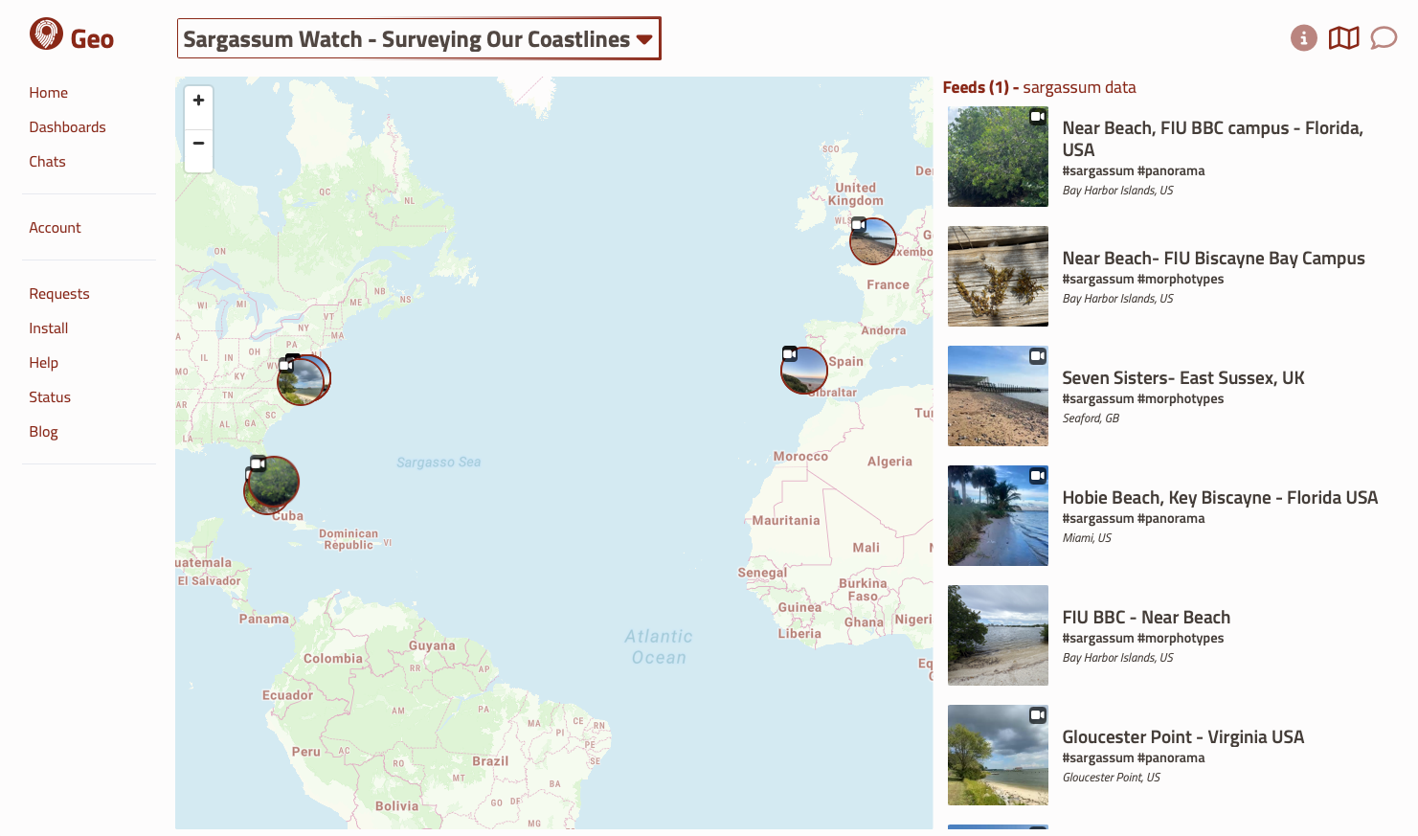Open thumbnail for Hobie Beach, Key Biscayne

coord(998,515)
